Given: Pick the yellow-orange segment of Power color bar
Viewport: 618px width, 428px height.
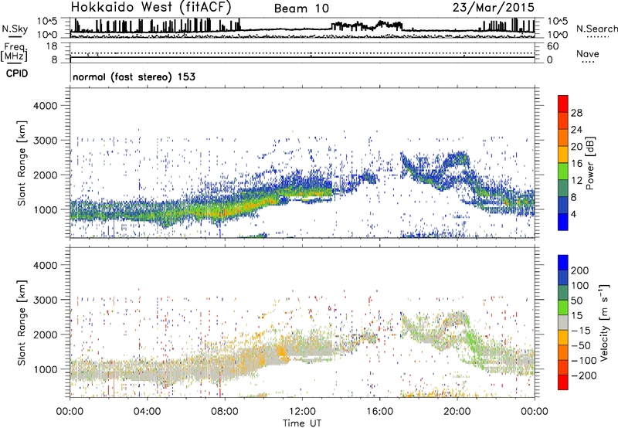Looking at the screenshot, I should (563, 154).
